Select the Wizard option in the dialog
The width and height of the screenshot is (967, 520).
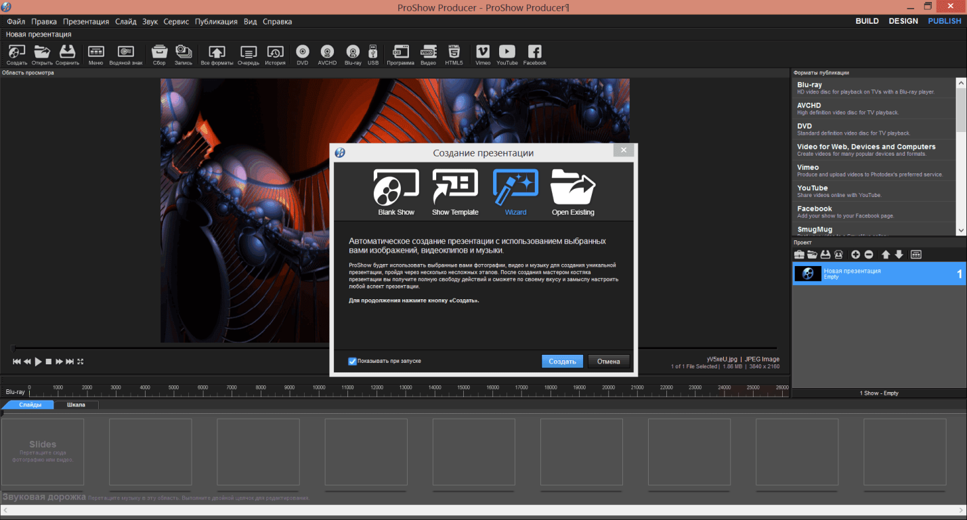515,188
